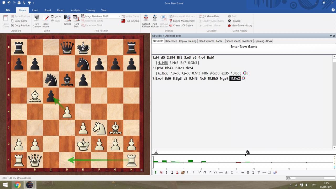Select move 11.Ke2 in the notation
The width and height of the screenshot is (336, 189).
tap(235, 78)
